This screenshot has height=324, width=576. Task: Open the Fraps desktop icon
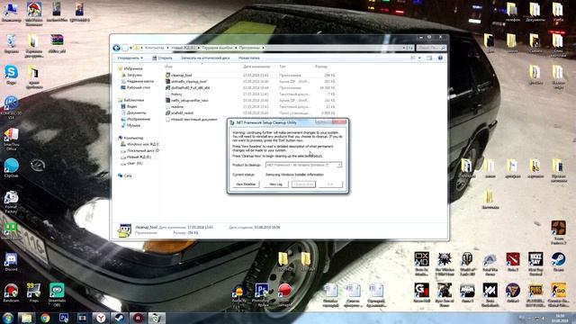pos(34,292)
